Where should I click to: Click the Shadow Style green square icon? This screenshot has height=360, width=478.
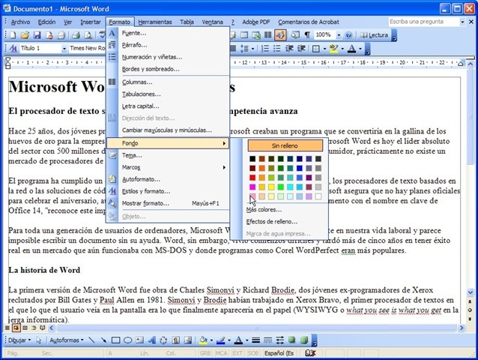[x=291, y=340]
